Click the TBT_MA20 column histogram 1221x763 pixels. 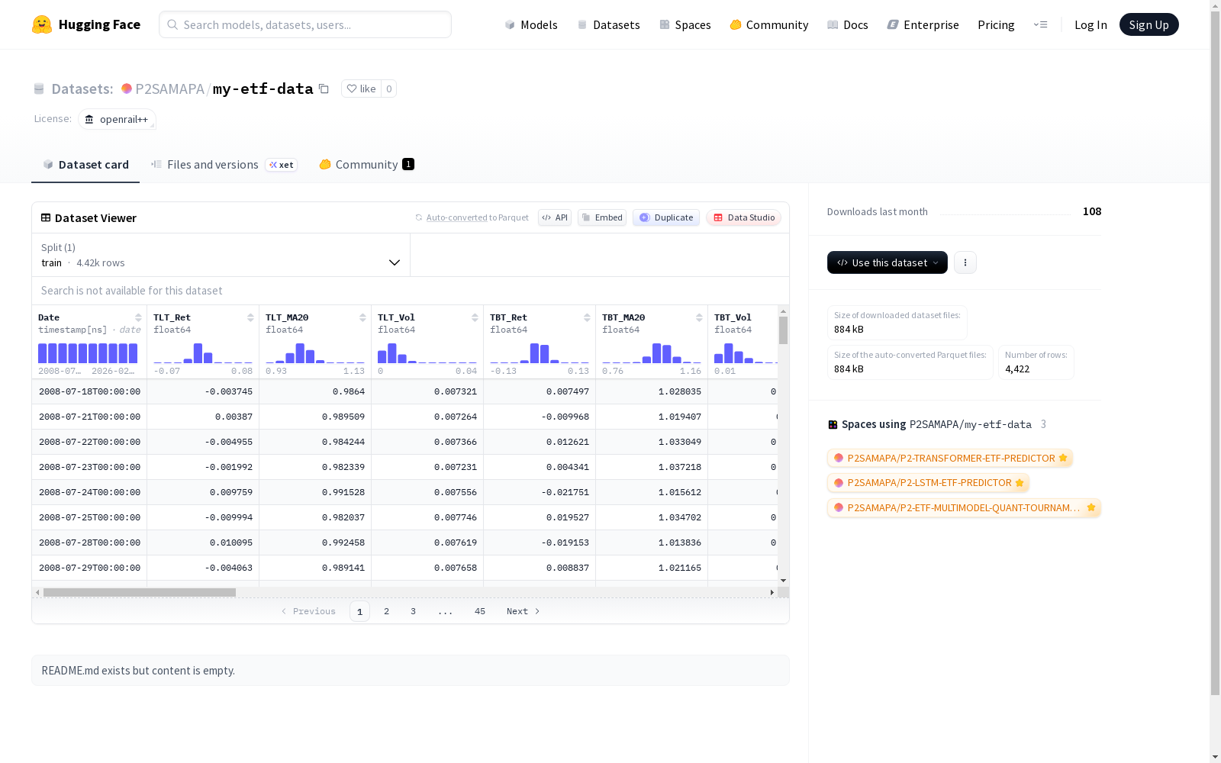(x=652, y=353)
